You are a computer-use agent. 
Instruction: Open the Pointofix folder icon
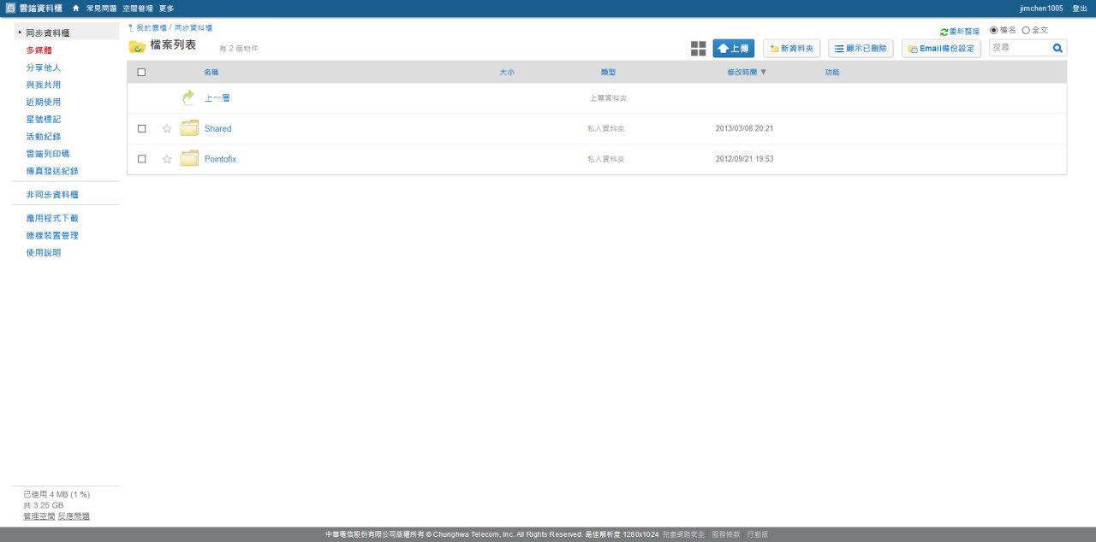[189, 159]
